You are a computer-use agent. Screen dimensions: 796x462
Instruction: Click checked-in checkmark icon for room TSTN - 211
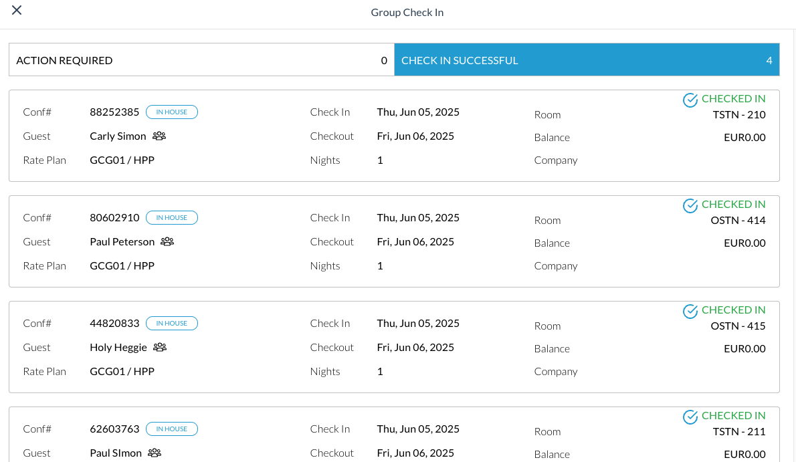click(690, 417)
